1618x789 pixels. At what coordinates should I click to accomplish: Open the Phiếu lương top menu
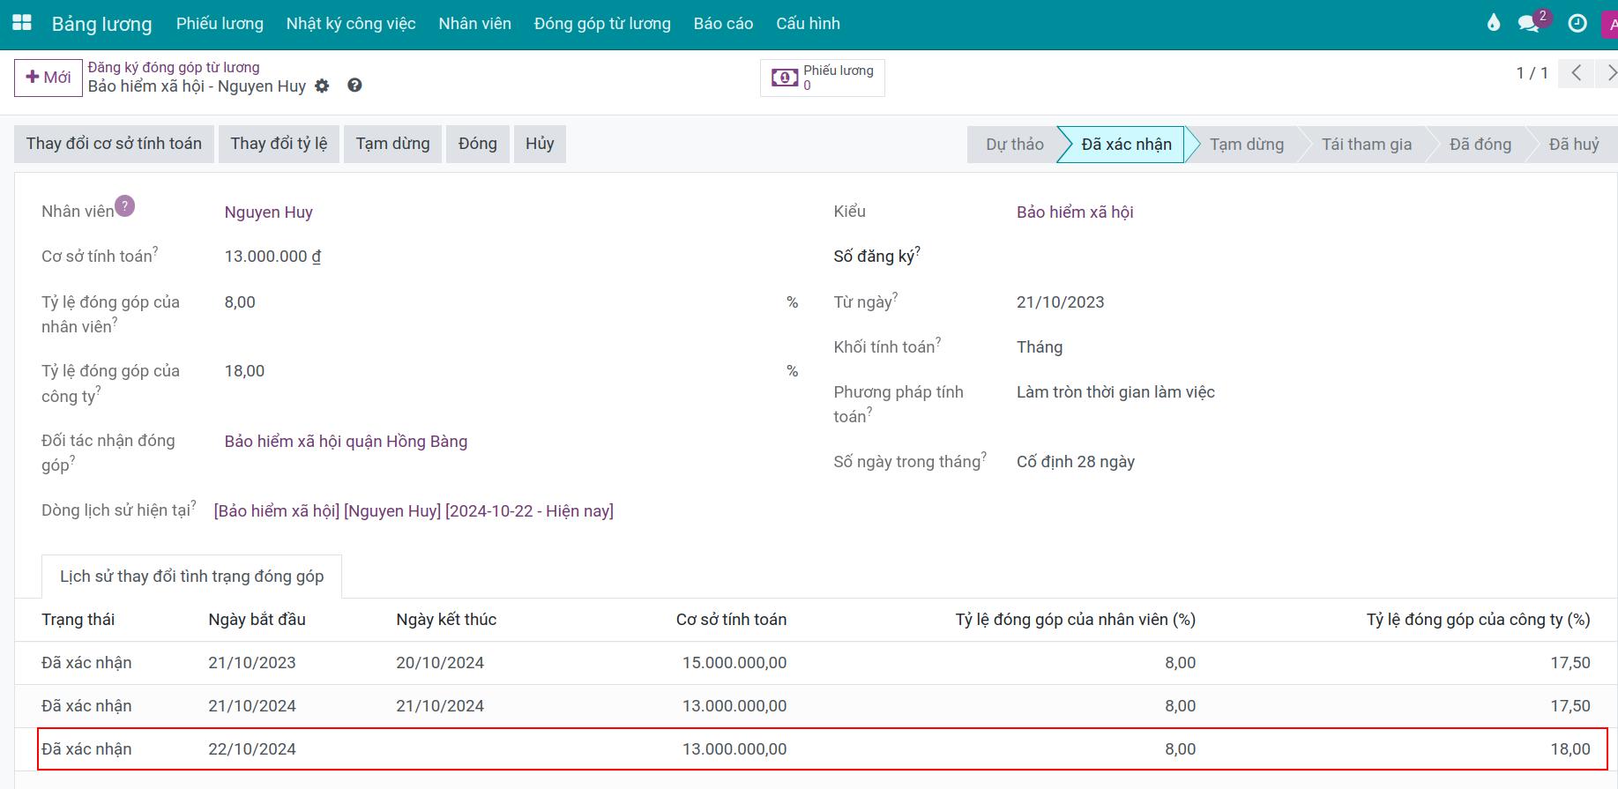220,24
